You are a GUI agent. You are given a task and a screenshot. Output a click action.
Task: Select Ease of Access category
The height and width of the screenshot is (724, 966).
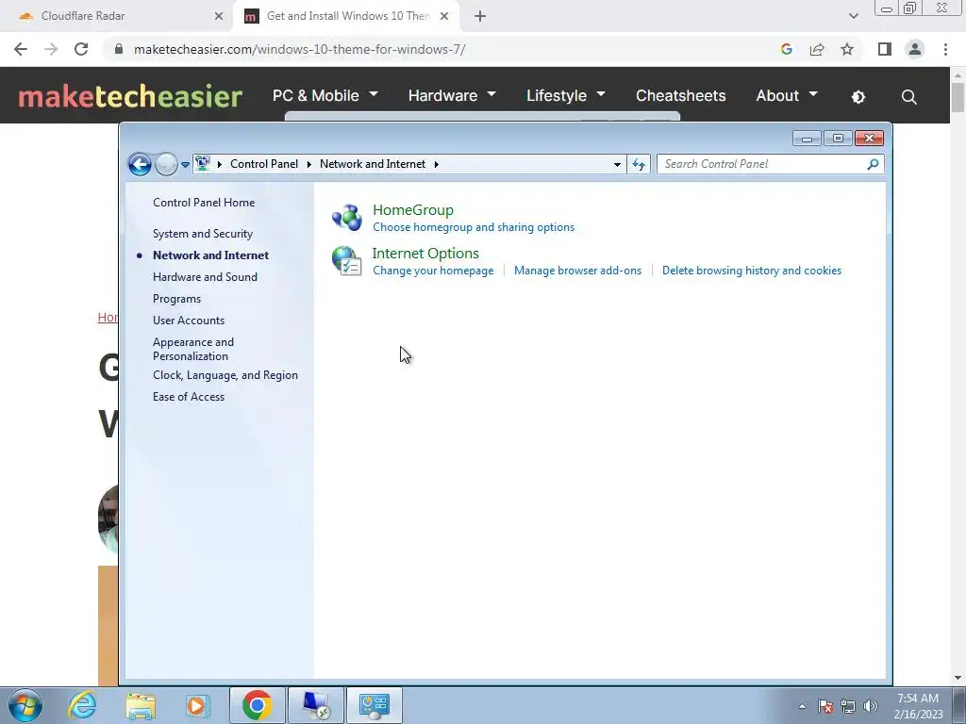(x=189, y=397)
